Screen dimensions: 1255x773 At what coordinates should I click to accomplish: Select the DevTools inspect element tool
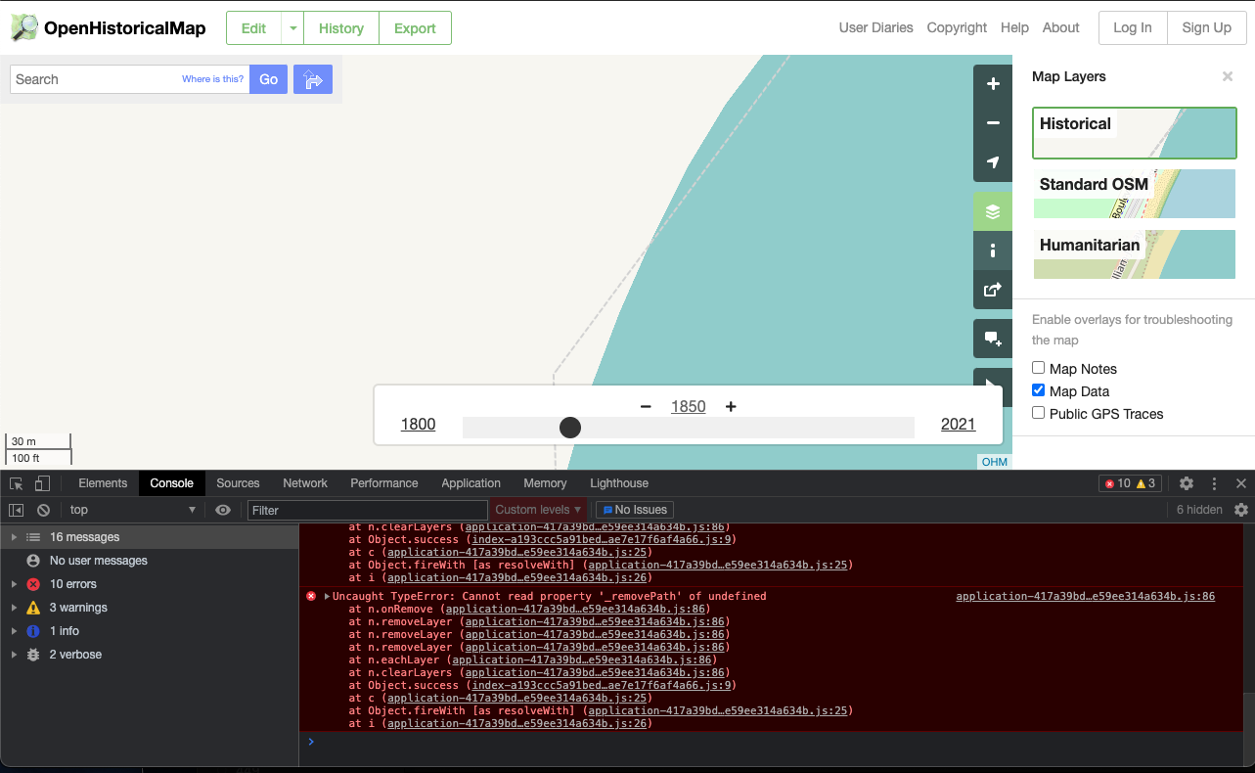(x=17, y=483)
